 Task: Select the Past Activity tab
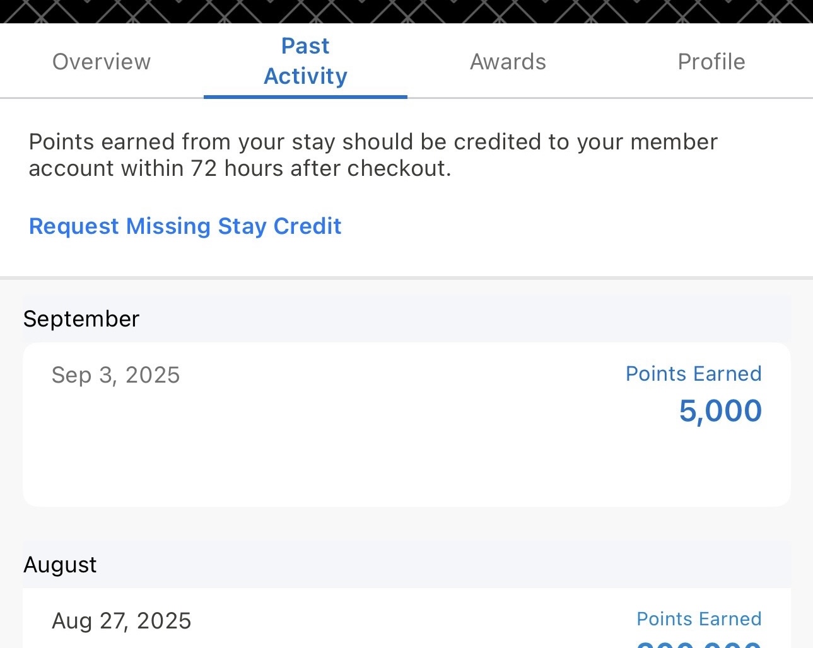(x=305, y=61)
